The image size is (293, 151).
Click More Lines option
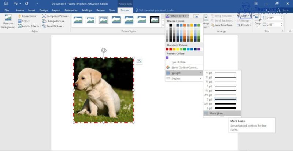(x=222, y=113)
